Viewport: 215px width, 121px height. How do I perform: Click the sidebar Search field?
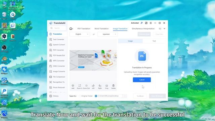[x=57, y=28]
